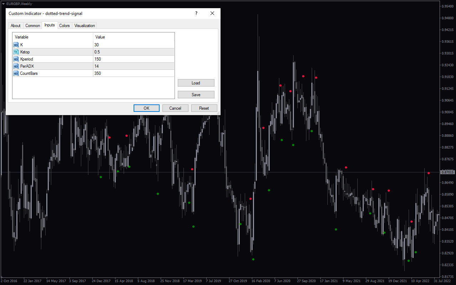Open the Colors tab
This screenshot has width=456, height=285.
pos(64,26)
